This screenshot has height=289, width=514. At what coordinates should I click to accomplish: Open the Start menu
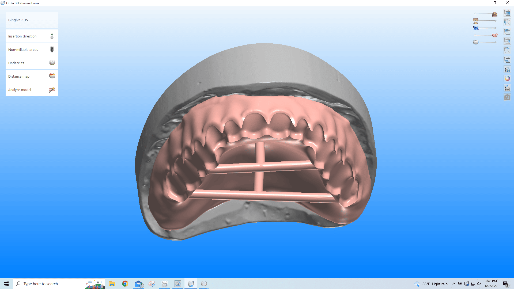[x=6, y=284]
